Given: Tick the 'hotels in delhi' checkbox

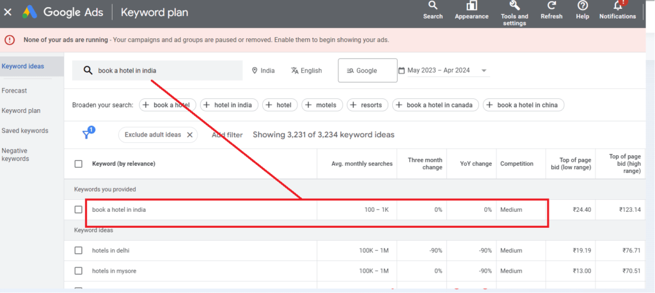Looking at the screenshot, I should pos(78,250).
